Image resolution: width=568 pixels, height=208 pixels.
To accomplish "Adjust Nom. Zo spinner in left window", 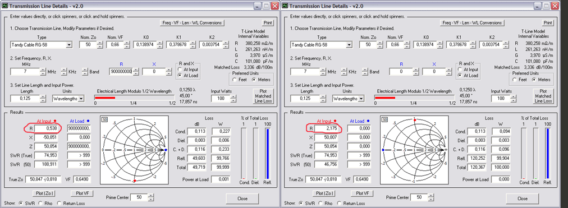I will tap(99, 45).
